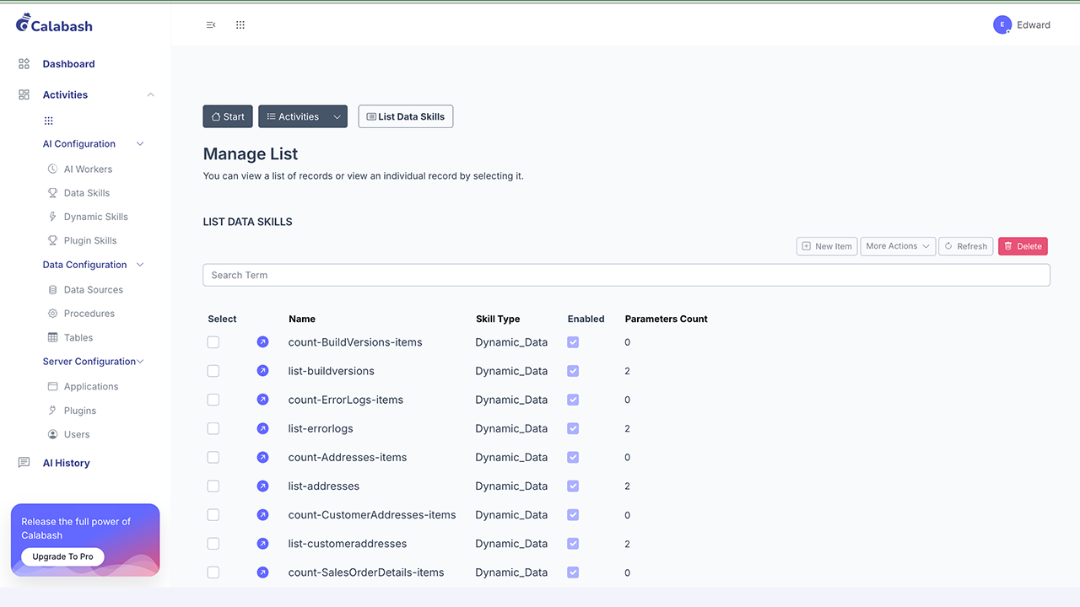The image size is (1080, 607).
Task: Click the Search Term input field
Action: pos(626,275)
